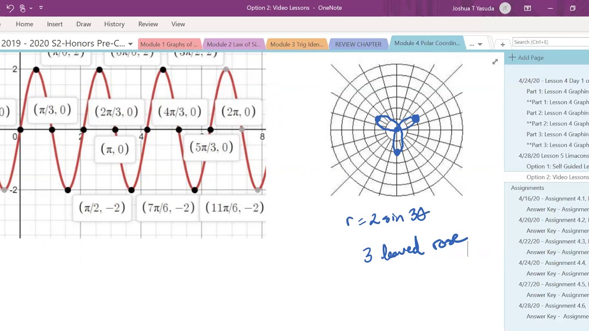Open the View ribbon tab

click(178, 24)
